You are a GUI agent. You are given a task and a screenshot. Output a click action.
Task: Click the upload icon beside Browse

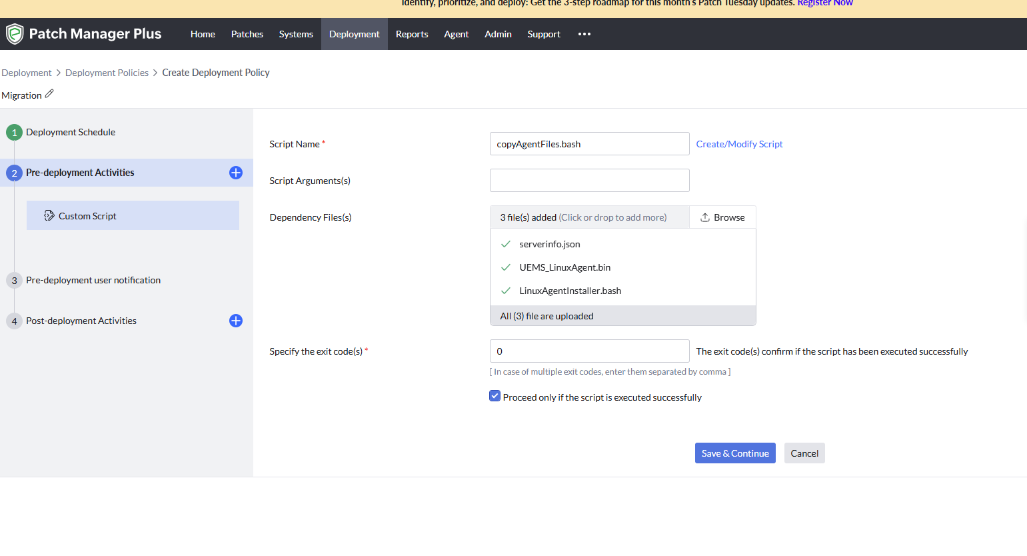point(705,217)
